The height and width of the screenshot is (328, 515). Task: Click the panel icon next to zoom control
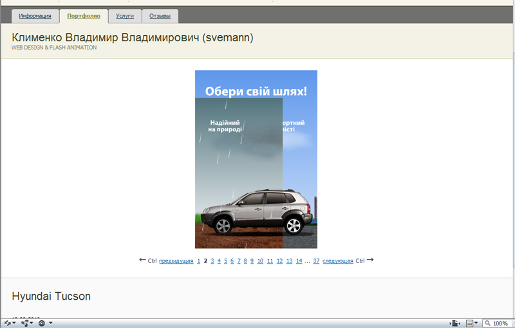(x=469, y=323)
